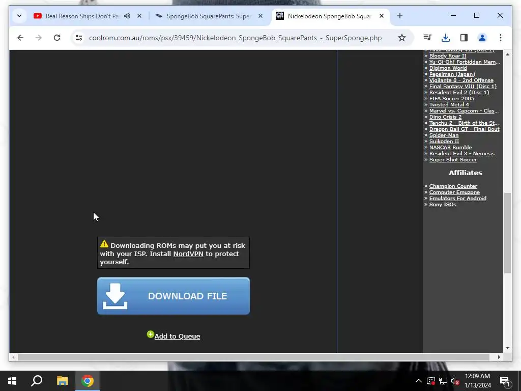Open Resident Evil 3 - Nemesis link

[x=462, y=154]
